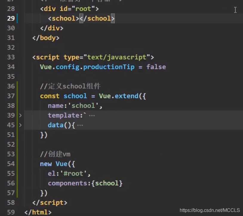This screenshot has height=216, width=243.
Task: Click the '#root' string on line 55
Action: point(73,174)
